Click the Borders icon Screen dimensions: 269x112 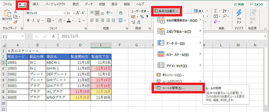pyautogui.click(x=49, y=20)
